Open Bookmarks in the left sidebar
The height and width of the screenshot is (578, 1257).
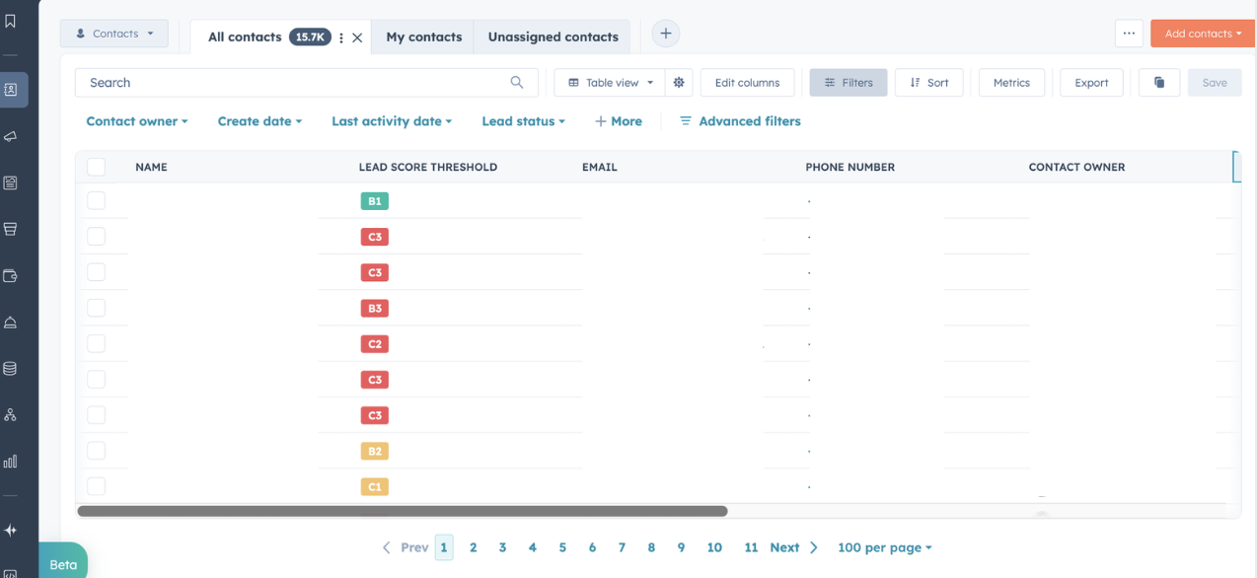pyautogui.click(x=11, y=21)
